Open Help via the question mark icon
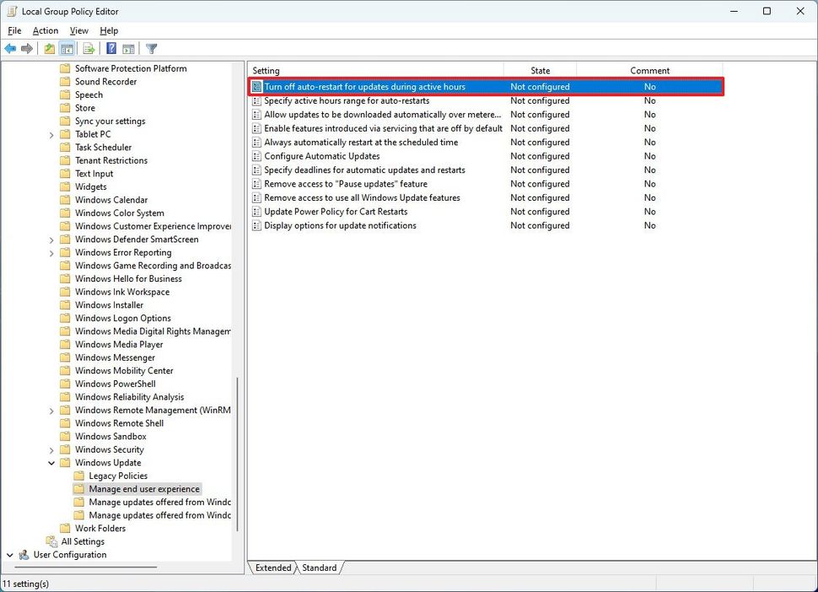818x592 pixels. coord(110,48)
